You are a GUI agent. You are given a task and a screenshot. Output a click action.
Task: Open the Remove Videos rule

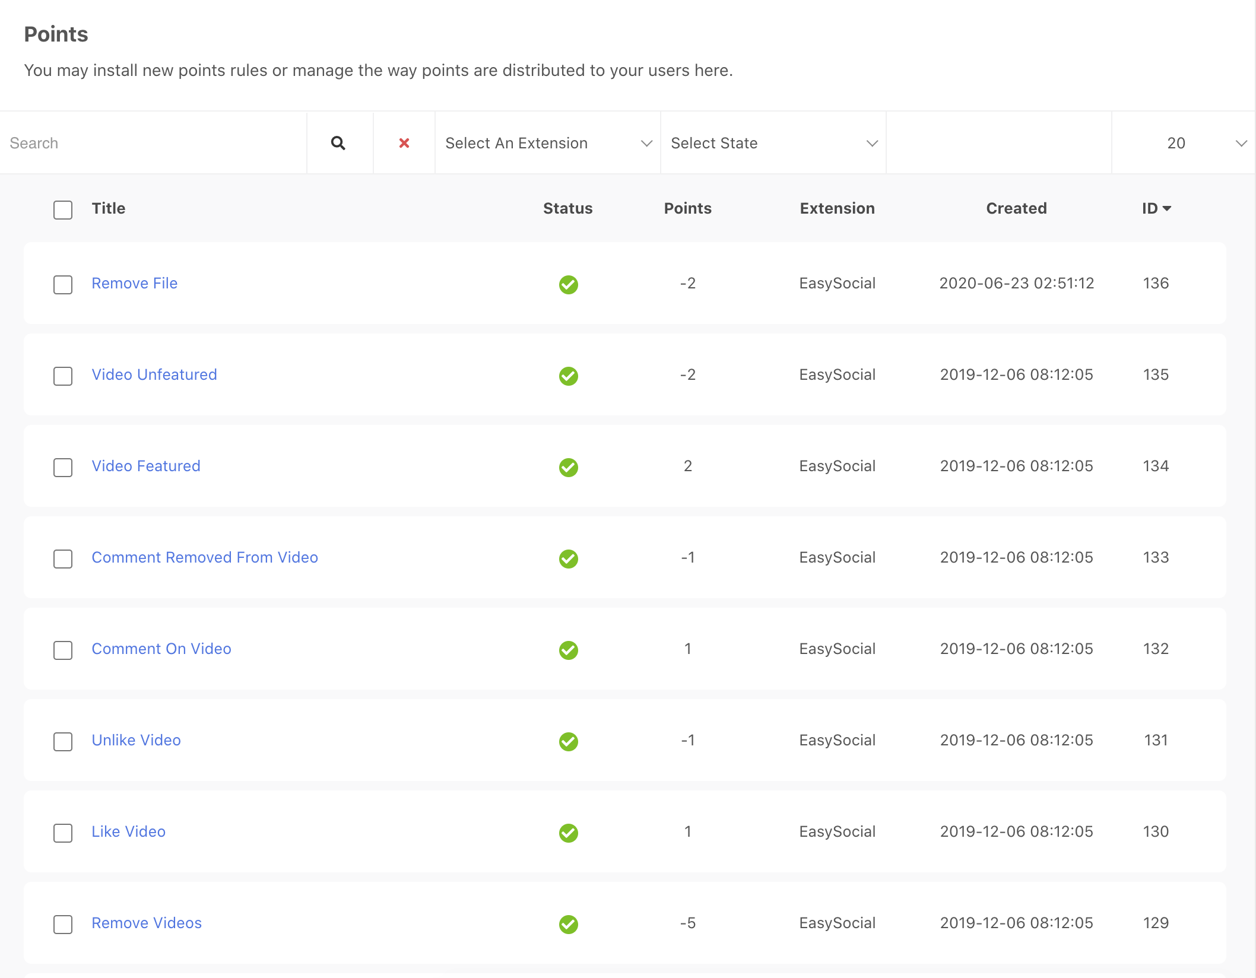pyautogui.click(x=147, y=923)
